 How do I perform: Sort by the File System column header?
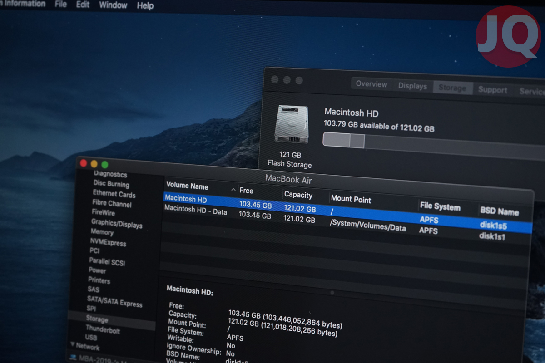click(440, 207)
